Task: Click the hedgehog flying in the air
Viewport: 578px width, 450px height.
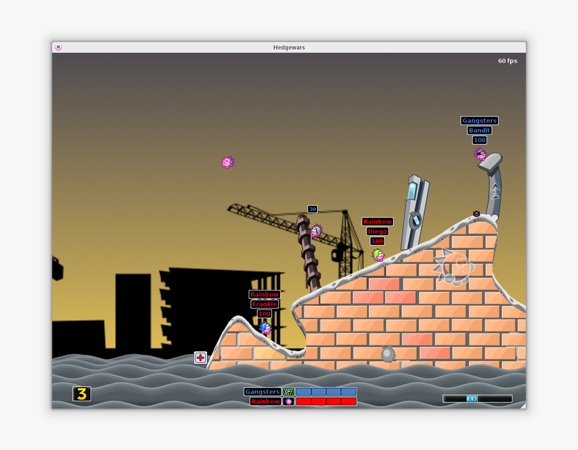Action: tap(227, 162)
